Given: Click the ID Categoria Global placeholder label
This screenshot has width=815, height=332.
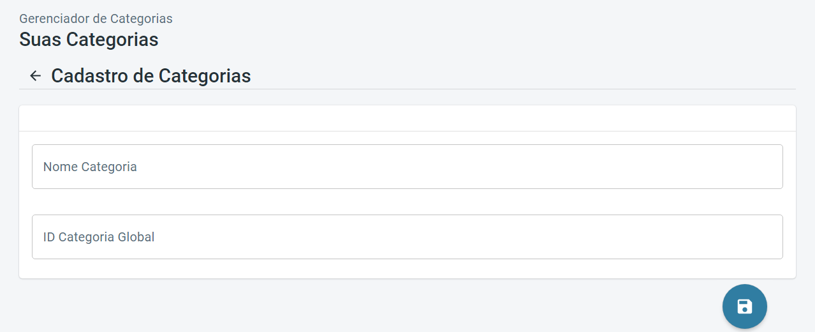Looking at the screenshot, I should coord(99,238).
